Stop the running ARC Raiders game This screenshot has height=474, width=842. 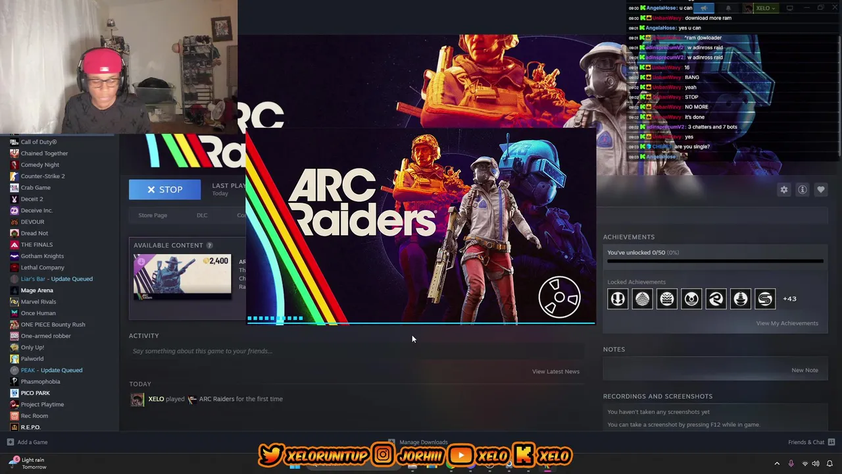[x=164, y=190]
